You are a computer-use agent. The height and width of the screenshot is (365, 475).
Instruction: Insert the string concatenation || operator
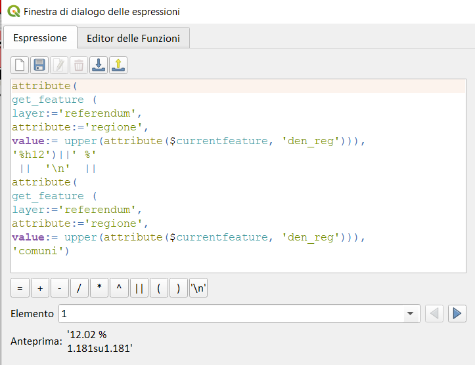click(x=139, y=288)
